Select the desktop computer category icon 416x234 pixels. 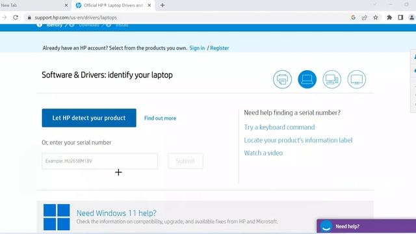[x=331, y=79]
